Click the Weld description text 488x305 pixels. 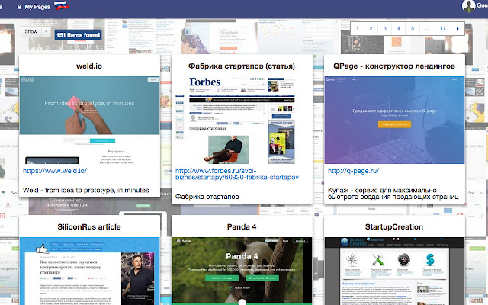click(86, 190)
